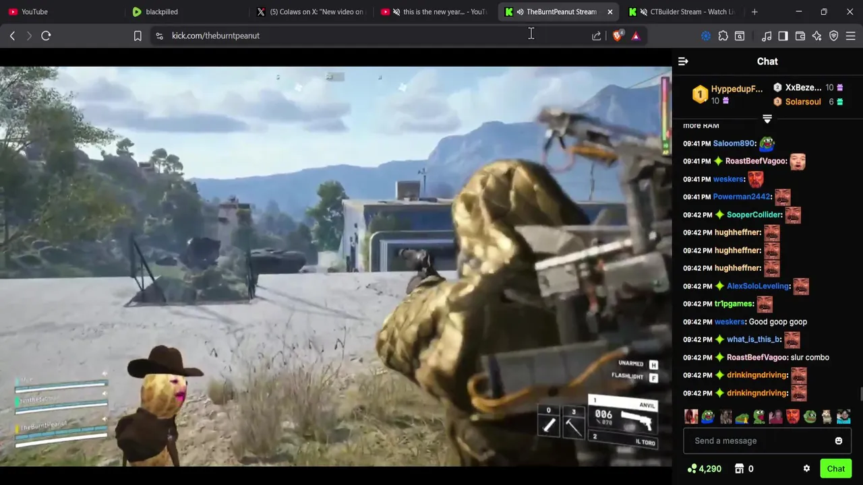Open Brave Leo AI sparkle icon
Viewport: 863px width, 485px height.
click(x=817, y=36)
